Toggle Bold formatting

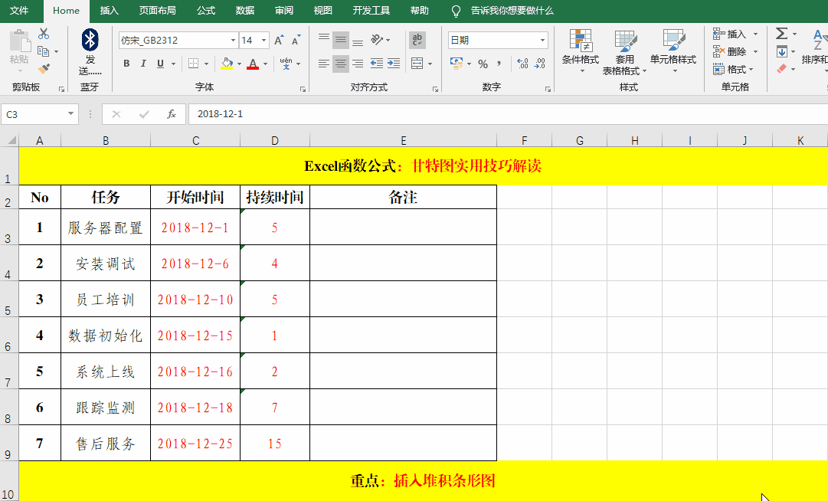pyautogui.click(x=126, y=64)
